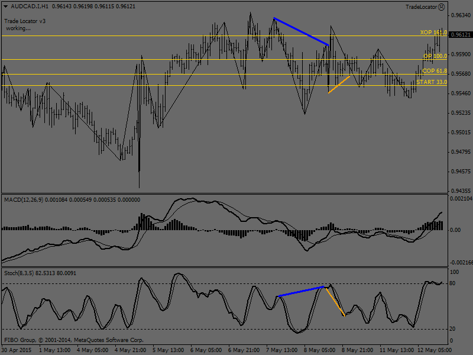Click the Trade Locator v3 status text
This screenshot has width=473, height=355.
pos(25,21)
